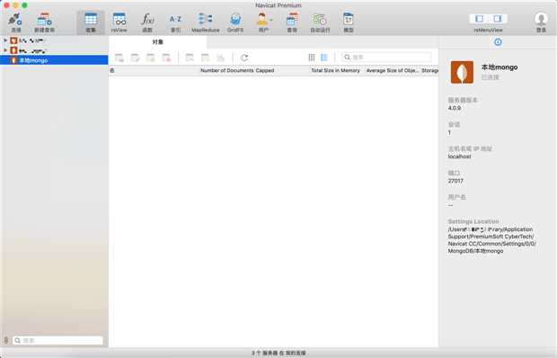Click the bar-chart analyze icon in object toolbar
The height and width of the screenshot is (358, 557).
[221, 58]
